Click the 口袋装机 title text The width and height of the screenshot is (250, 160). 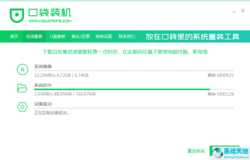(x=50, y=13)
